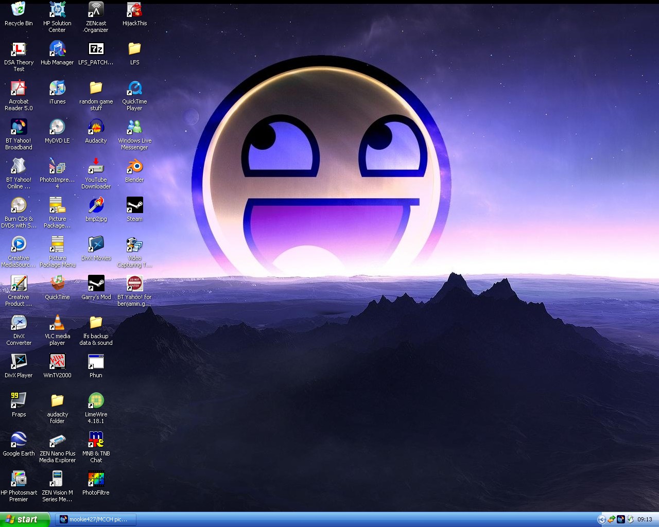Open the BT Yahoo tray icon
Image resolution: width=659 pixels, height=527 pixels.
(621, 519)
